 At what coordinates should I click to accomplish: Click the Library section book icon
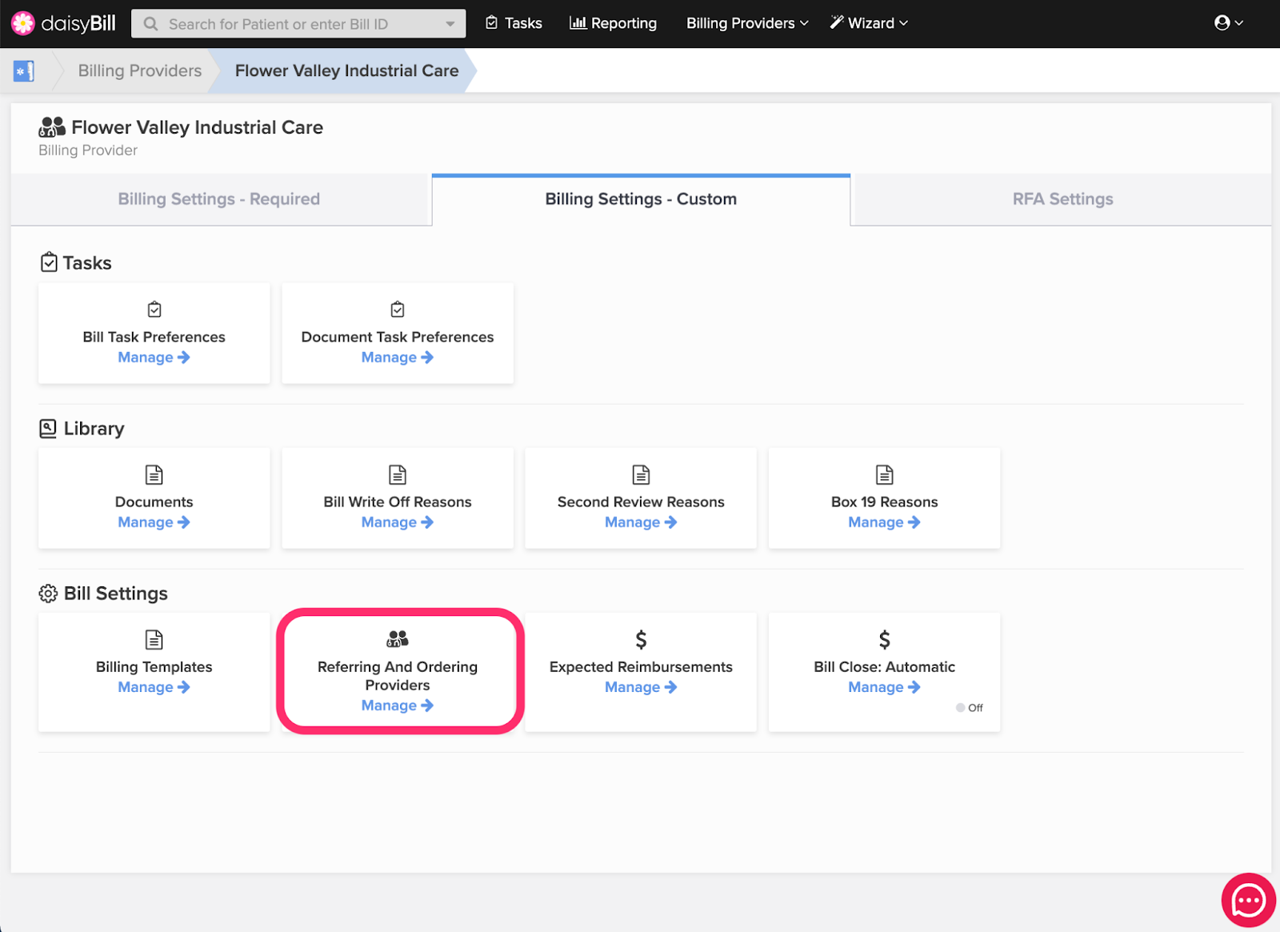pos(48,428)
